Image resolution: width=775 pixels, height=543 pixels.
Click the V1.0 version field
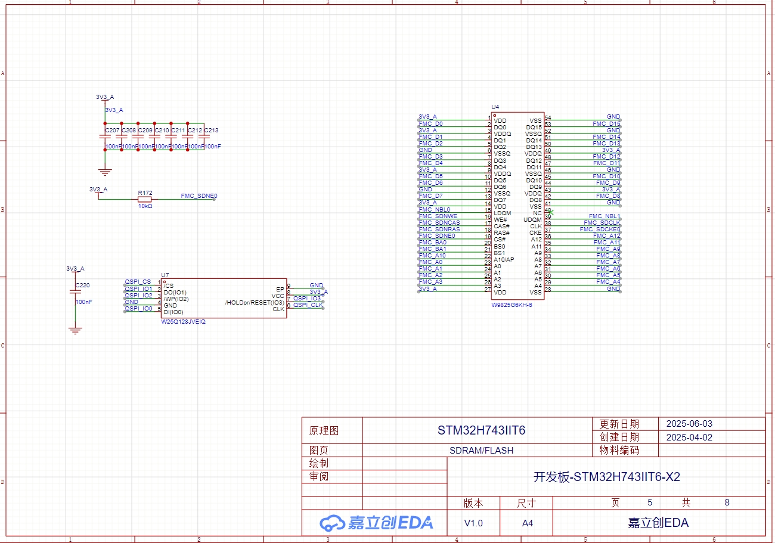[473, 523]
